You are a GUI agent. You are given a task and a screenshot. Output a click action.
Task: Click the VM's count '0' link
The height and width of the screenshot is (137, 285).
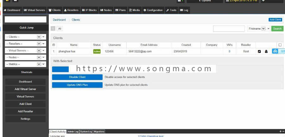coord(229,51)
